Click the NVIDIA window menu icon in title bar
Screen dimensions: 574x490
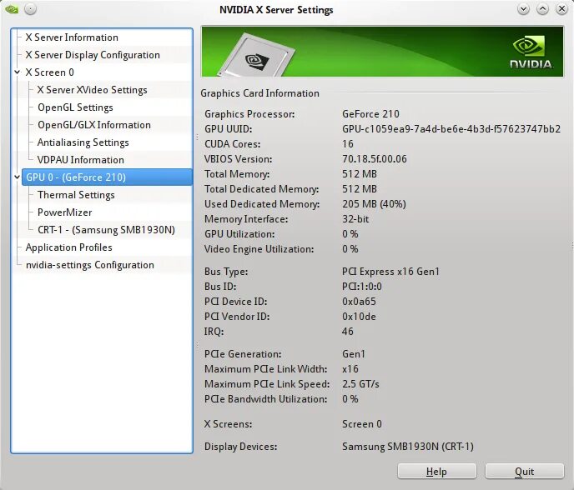pos(12,9)
